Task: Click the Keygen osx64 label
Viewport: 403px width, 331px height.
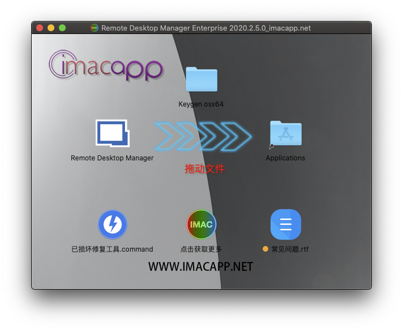Action: click(201, 104)
